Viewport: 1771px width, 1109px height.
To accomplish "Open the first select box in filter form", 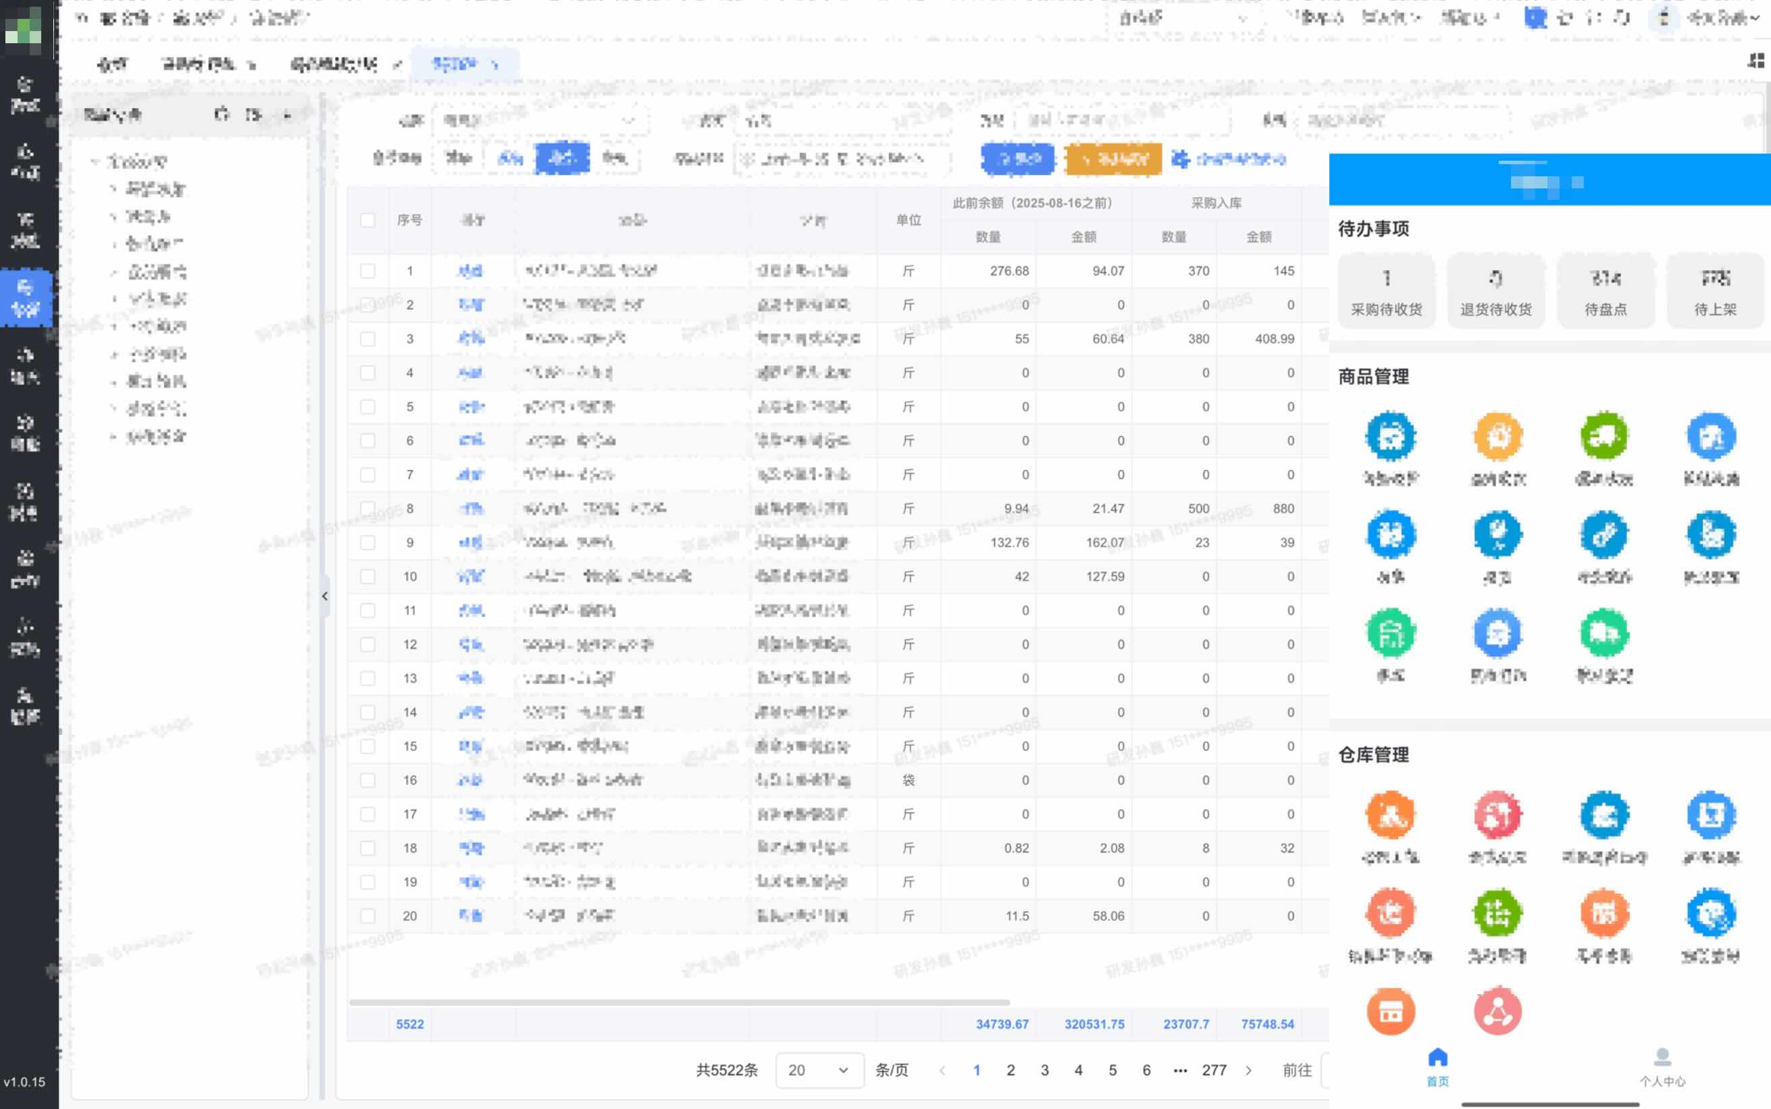I will click(x=540, y=120).
